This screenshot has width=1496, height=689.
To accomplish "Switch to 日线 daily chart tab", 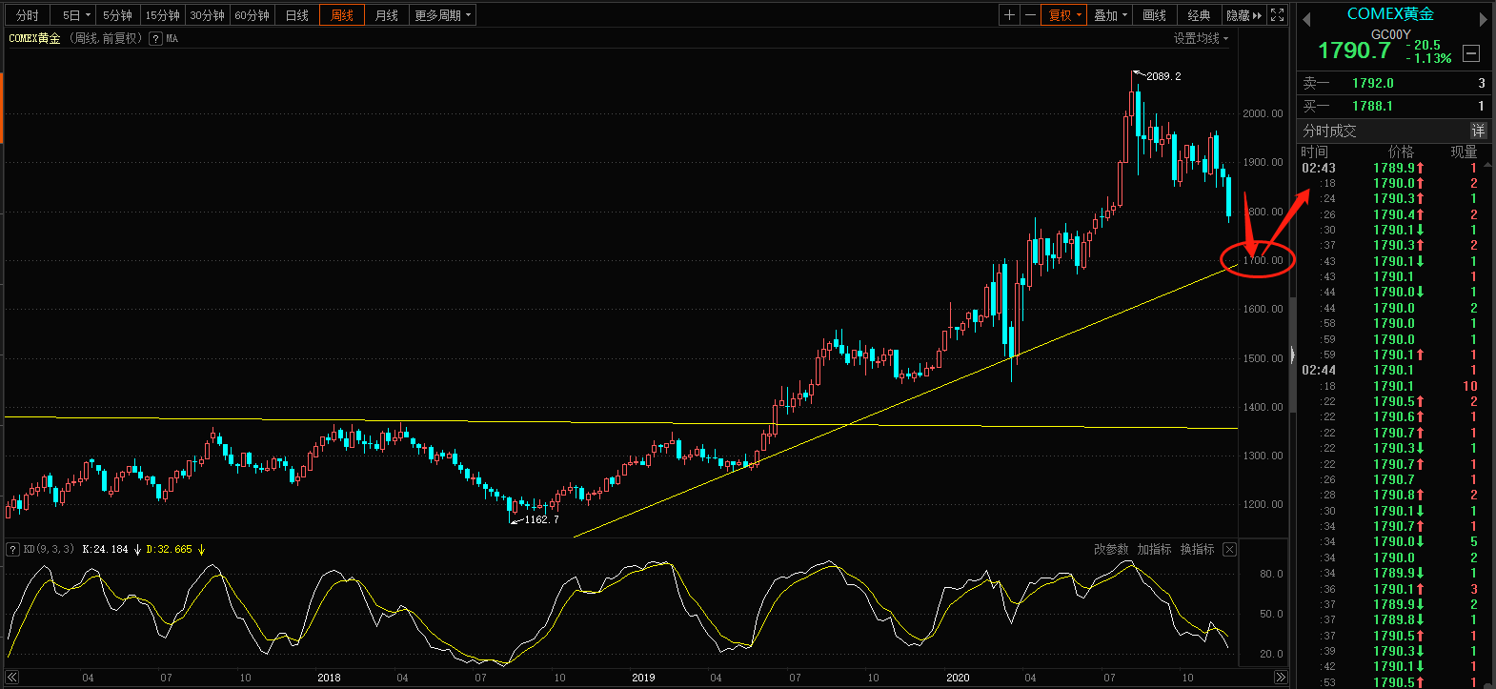I will coord(297,15).
